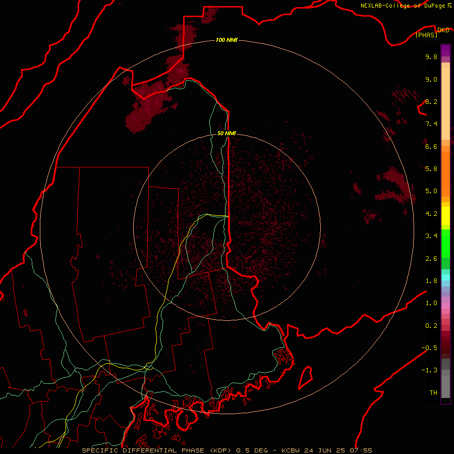The height and width of the screenshot is (454, 454).
Task: Click the [PHAS] unit label
Action: point(426,35)
